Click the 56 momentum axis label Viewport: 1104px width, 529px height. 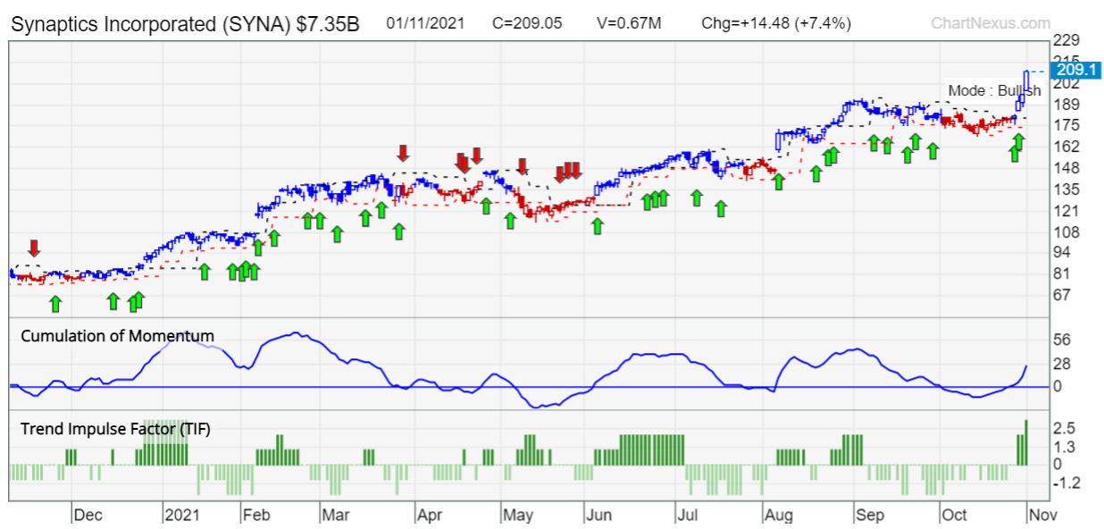click(x=1063, y=340)
